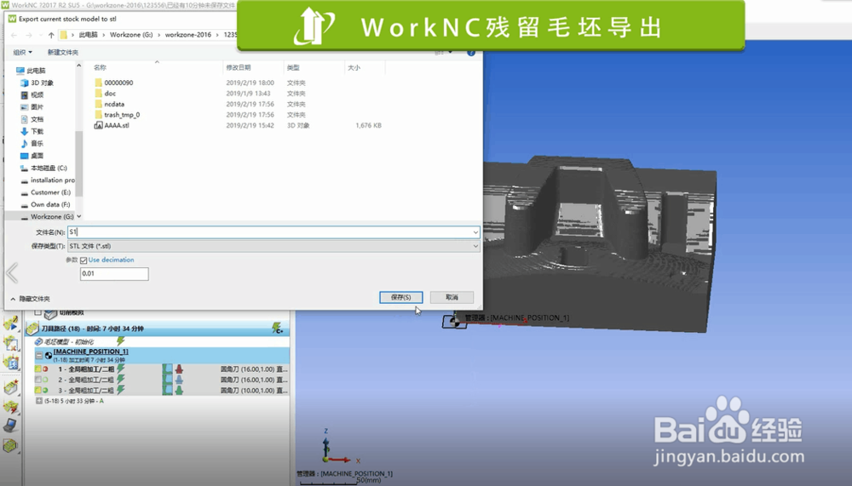The height and width of the screenshot is (486, 852).
Task: Click the file name field containing S1
Action: 273,232
